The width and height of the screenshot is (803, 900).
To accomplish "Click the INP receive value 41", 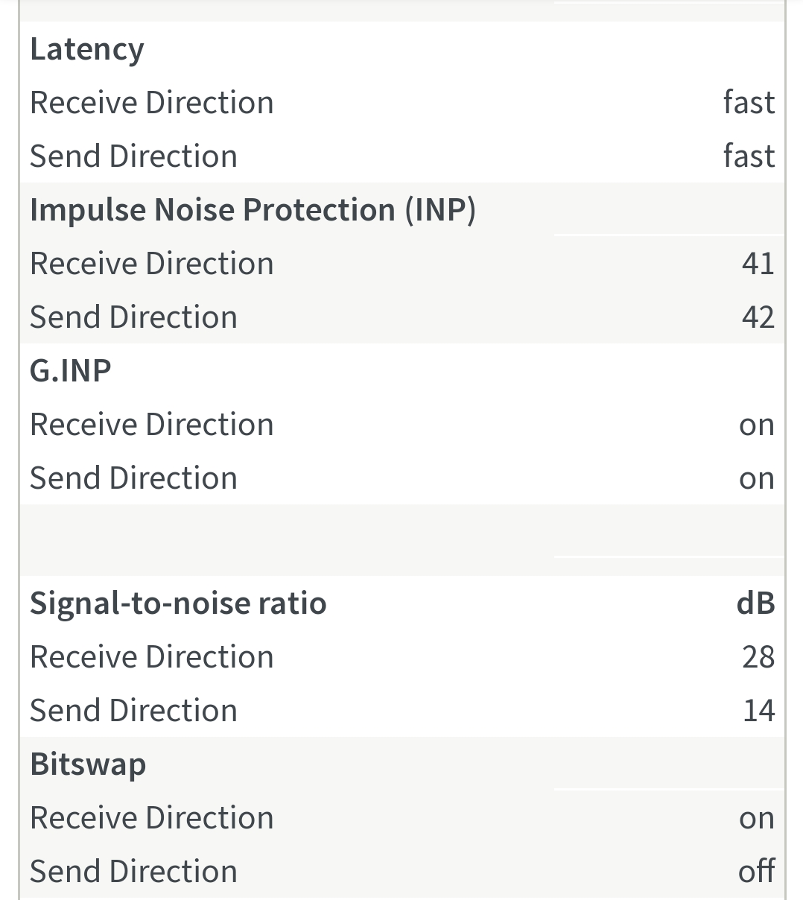I will (x=758, y=264).
